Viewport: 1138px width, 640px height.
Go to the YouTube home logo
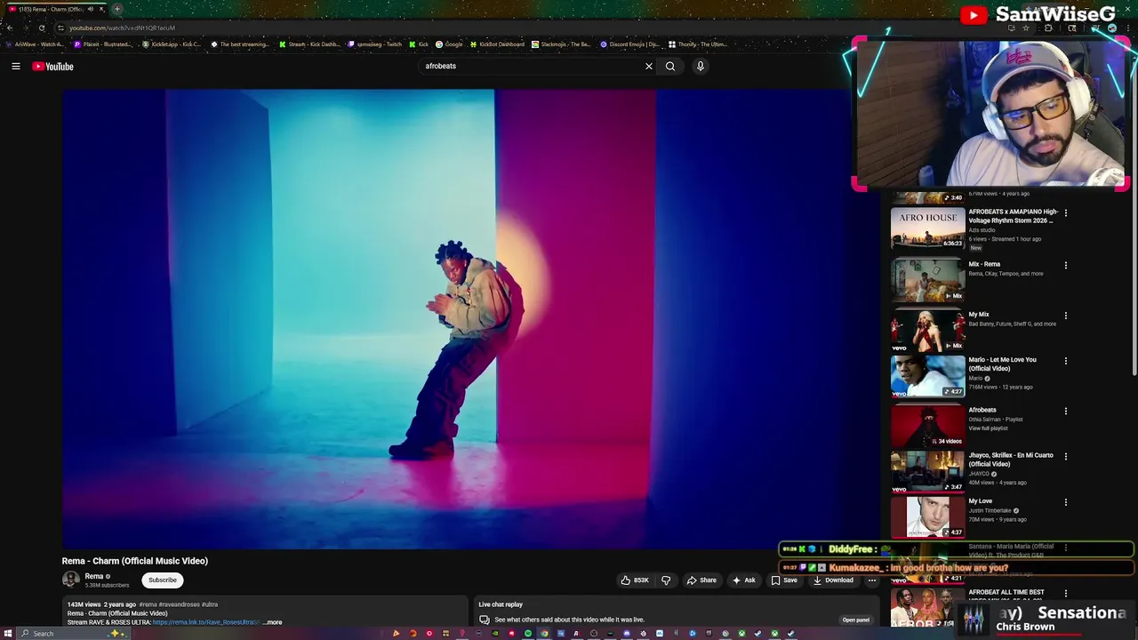pyautogui.click(x=52, y=66)
